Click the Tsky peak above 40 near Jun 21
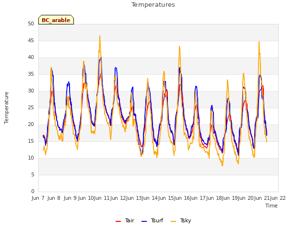Image resolution: width=307 pixels, height=230 pixels. (259, 42)
